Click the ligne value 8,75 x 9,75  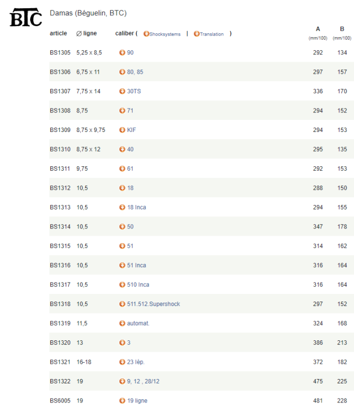tap(91, 130)
